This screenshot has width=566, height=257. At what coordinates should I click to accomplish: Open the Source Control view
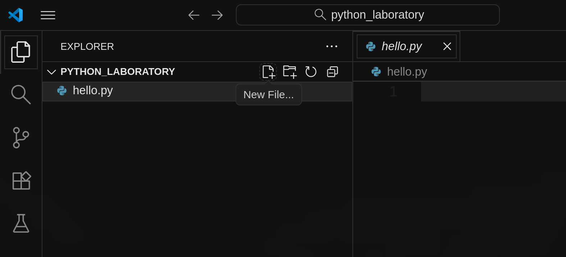point(21,138)
